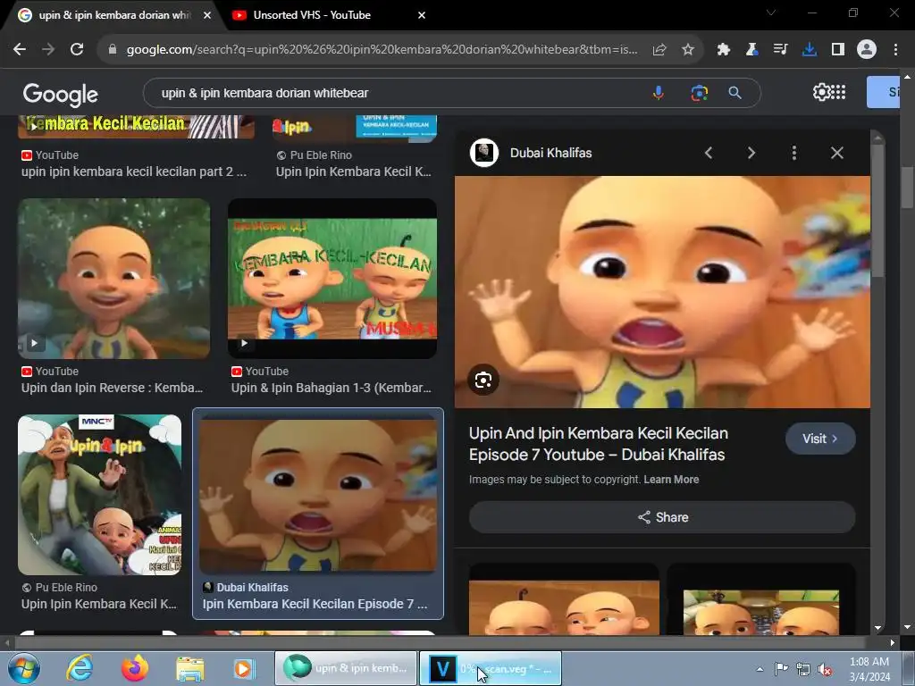This screenshot has width=915, height=686.
Task: Launch Internet Explorer from taskbar
Action: 79,668
